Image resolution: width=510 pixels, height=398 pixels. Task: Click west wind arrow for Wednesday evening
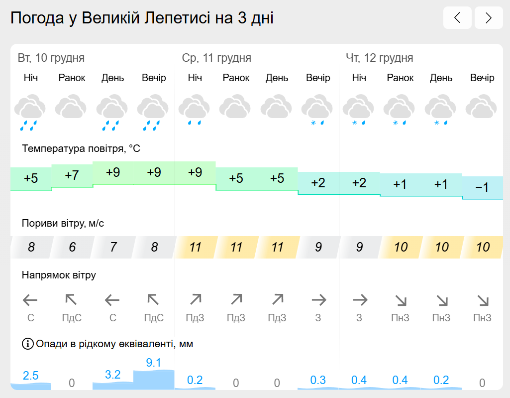point(319,300)
